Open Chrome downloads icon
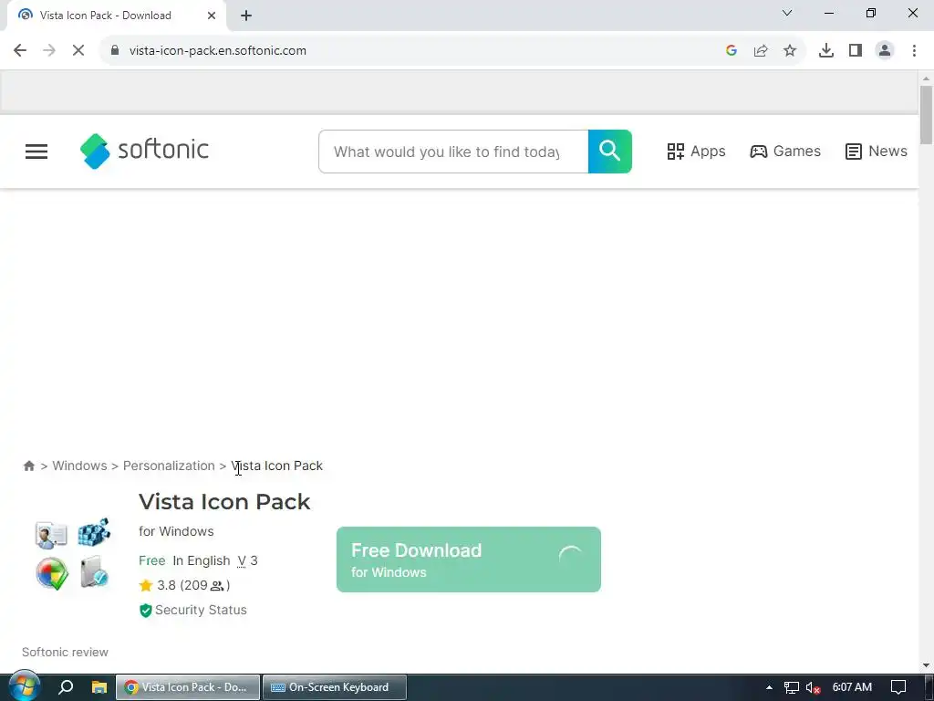934x701 pixels. [x=826, y=51]
